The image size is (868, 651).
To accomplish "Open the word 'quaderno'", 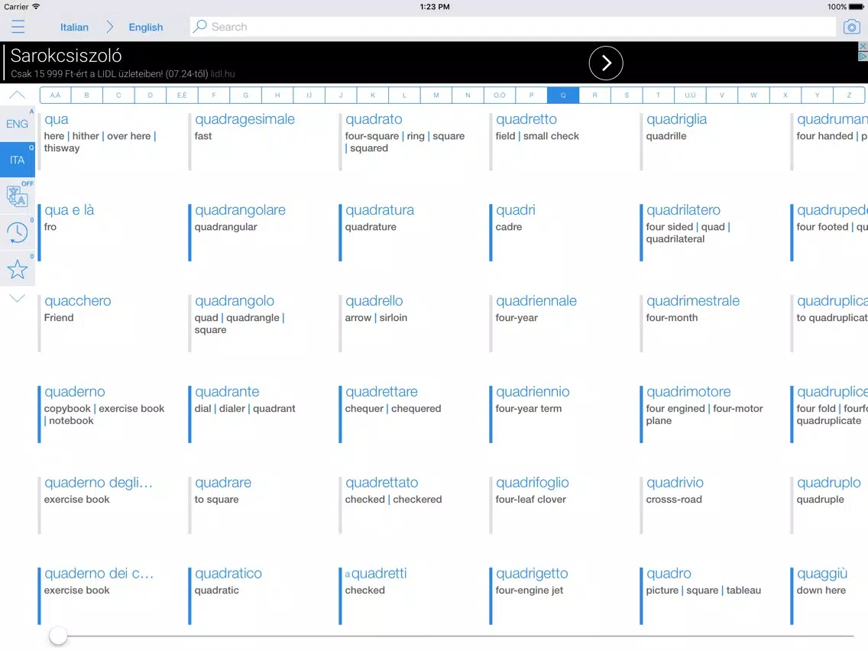I will pos(75,391).
